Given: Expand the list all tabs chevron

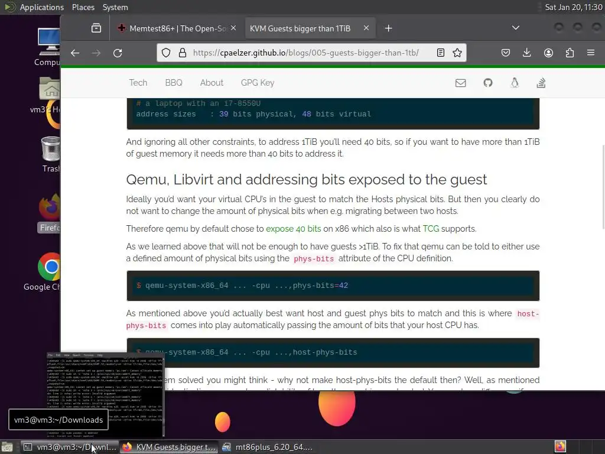Looking at the screenshot, I should (x=515, y=28).
